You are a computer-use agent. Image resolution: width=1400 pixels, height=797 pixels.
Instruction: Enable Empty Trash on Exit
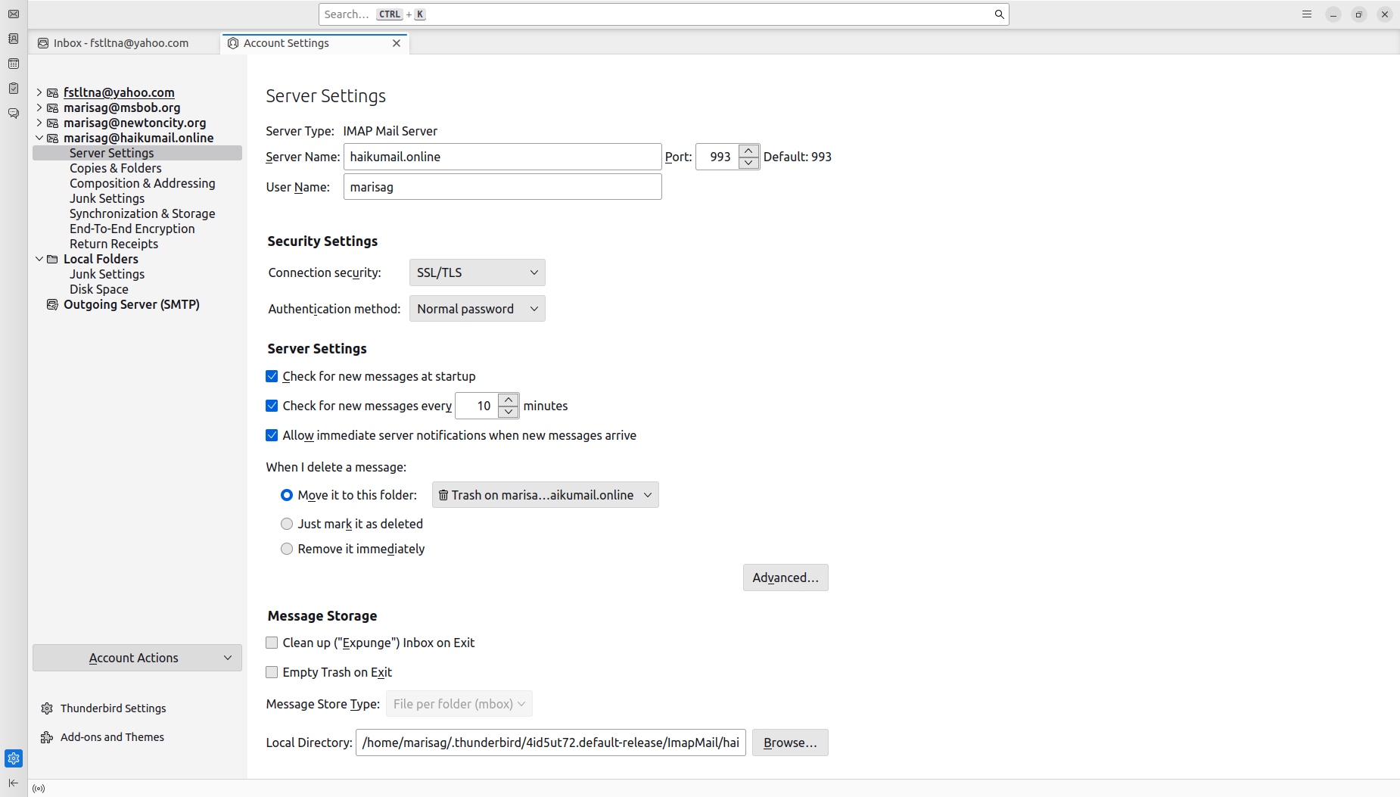coord(272,672)
